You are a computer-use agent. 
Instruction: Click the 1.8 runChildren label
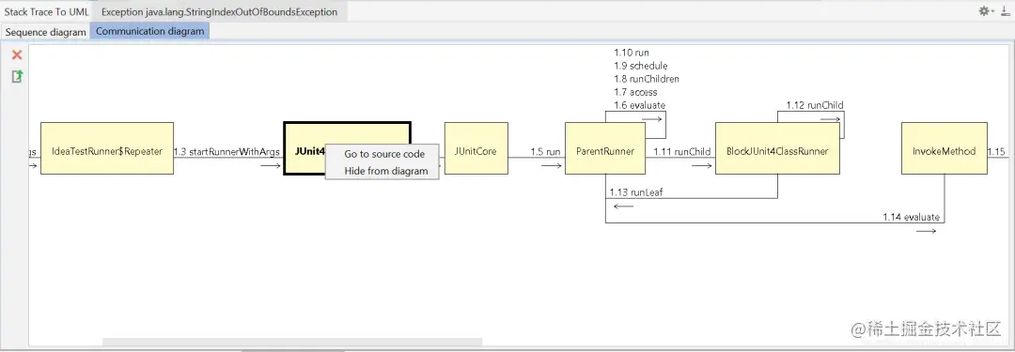(646, 79)
